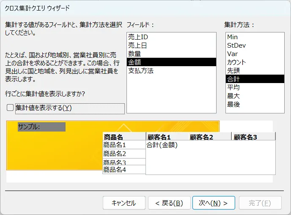Click the キャンセル button
Screen dimensions: 291x215
tap(124, 203)
